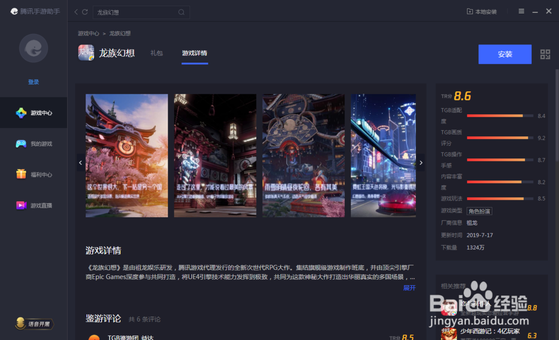This screenshot has width=559, height=340.
Task: Click the user avatar in the sidebar
Action: click(x=34, y=49)
